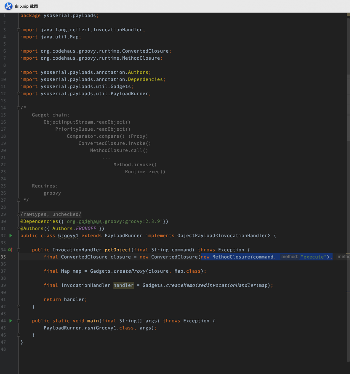Click 'FROHOFF' constant in @Authors annotation
This screenshot has height=374, width=350.
(86, 228)
